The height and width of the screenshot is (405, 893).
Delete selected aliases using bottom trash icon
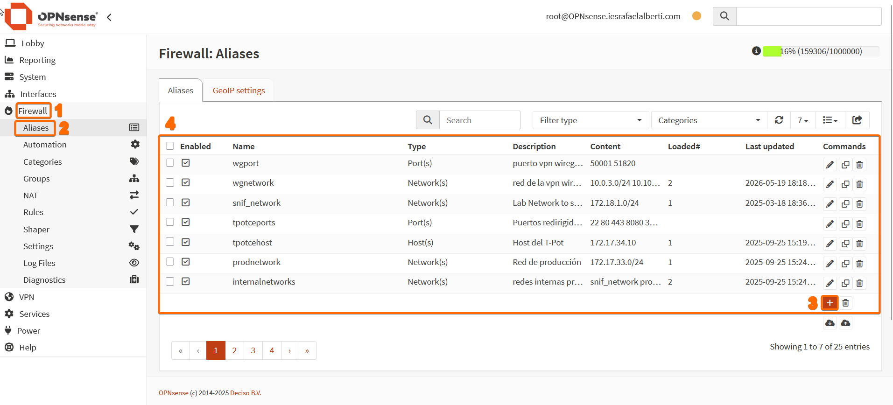[x=845, y=303]
